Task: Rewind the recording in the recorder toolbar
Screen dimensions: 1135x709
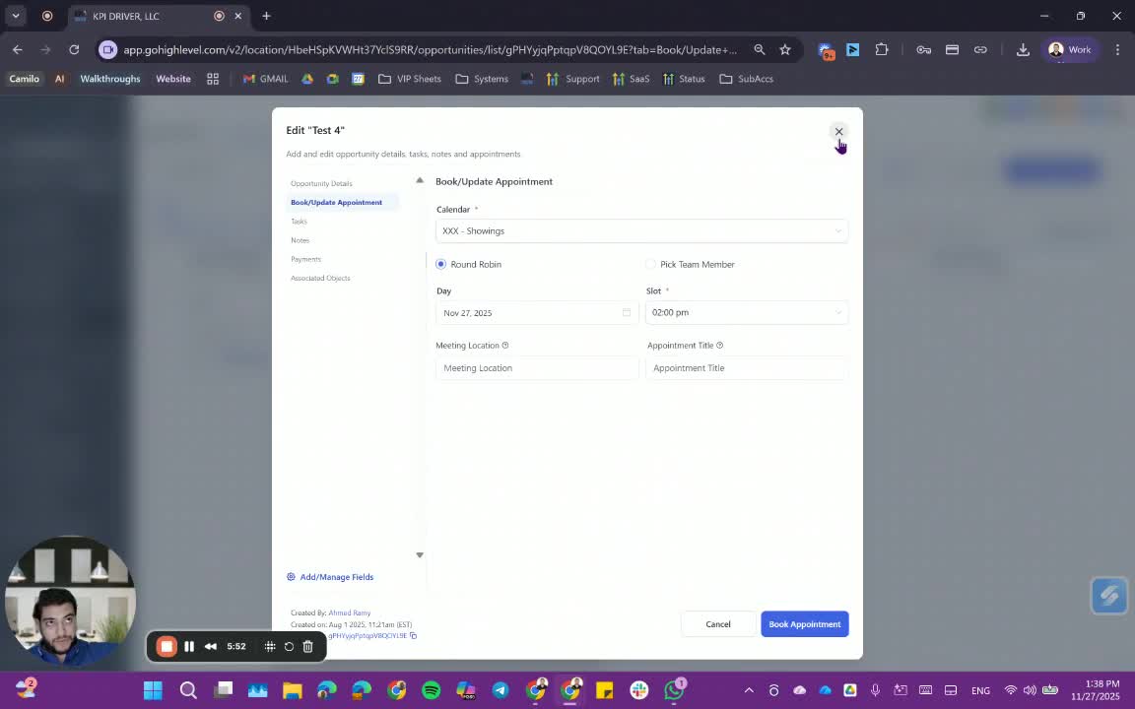Action: tap(211, 646)
